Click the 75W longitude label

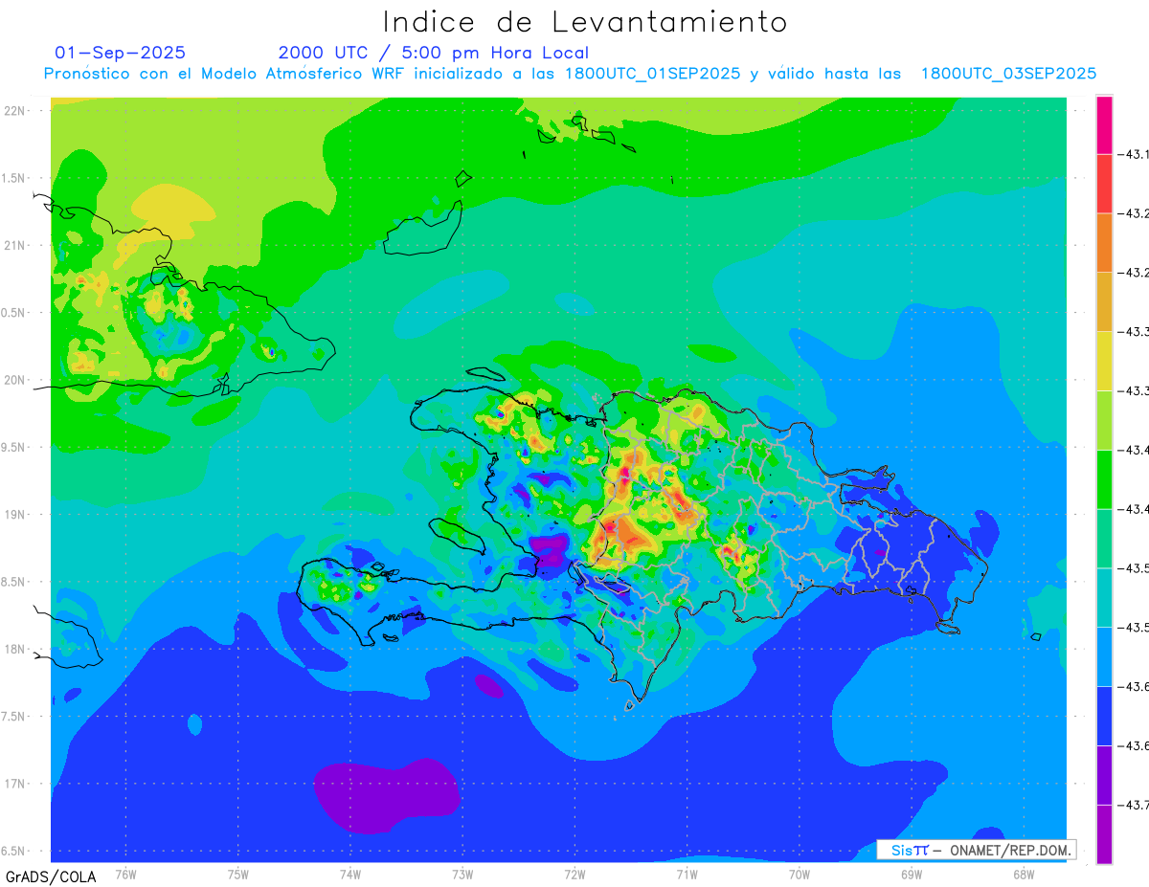point(238,874)
